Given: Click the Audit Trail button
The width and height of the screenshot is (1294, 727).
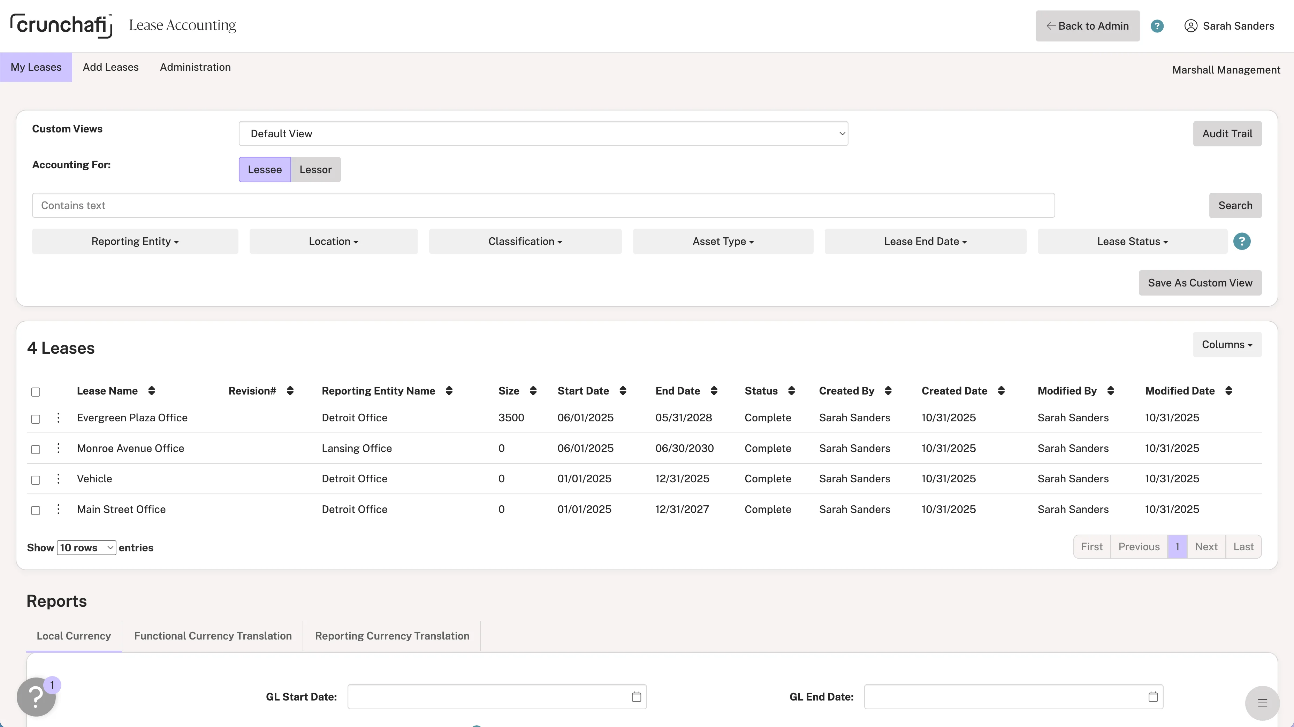Looking at the screenshot, I should (x=1227, y=133).
